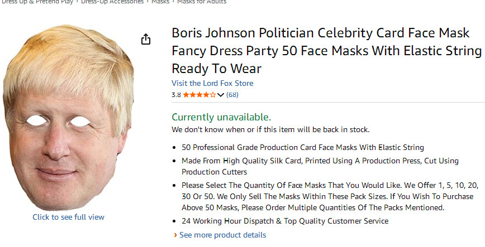Click the share icon beside the product image
485x247 pixels.
pos(146,39)
